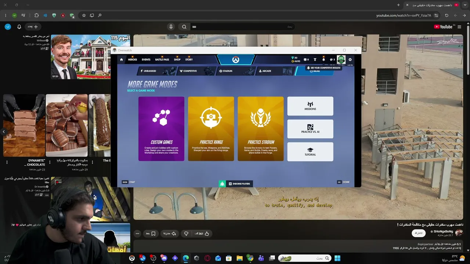Open the SHoNgxBoNg channel avatar
The width and height of the screenshot is (470, 264).
[x=459, y=233]
